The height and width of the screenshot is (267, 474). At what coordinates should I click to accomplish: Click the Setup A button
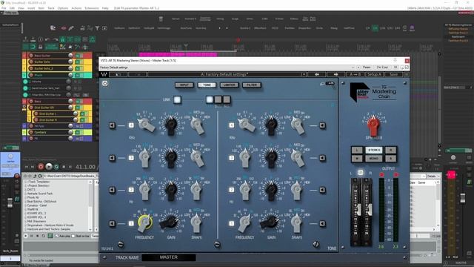(374, 74)
